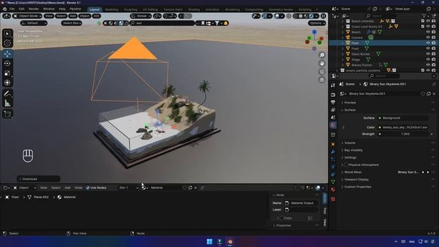Disable render for Stage object
The width and height of the screenshot is (439, 247).
[x=434, y=59]
